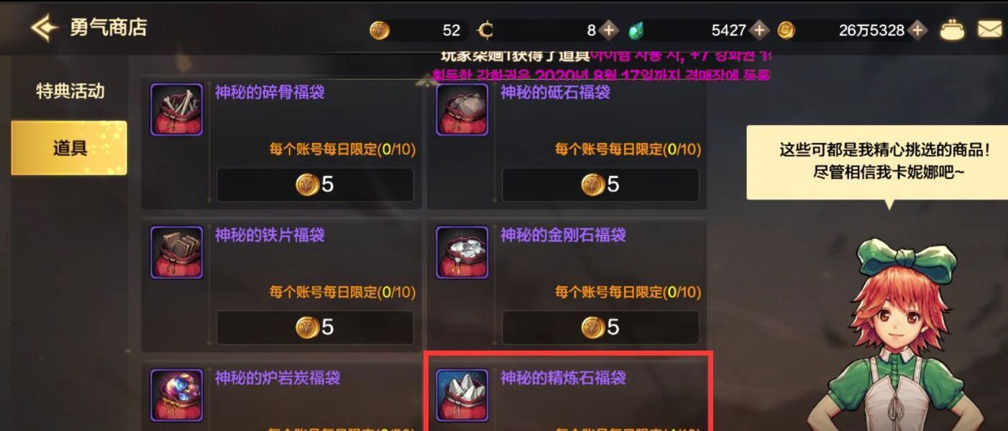Select the 神秘的金刚石福袋 item icon

point(462,252)
